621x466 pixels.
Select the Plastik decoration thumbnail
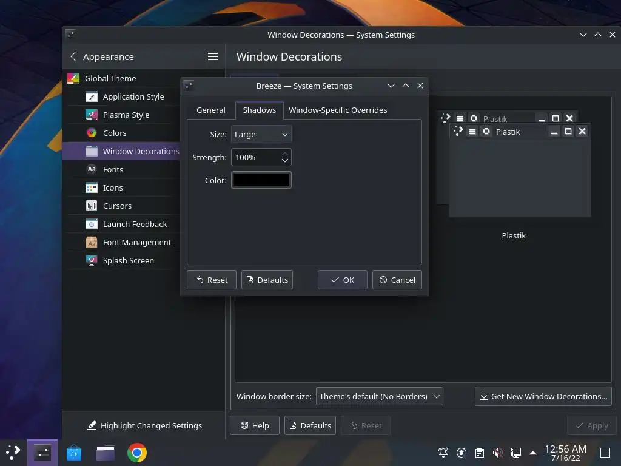click(x=514, y=164)
